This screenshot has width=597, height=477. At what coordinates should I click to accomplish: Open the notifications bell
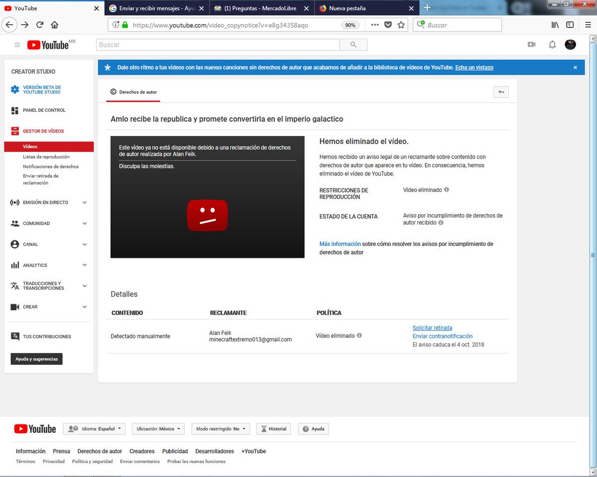tap(552, 45)
